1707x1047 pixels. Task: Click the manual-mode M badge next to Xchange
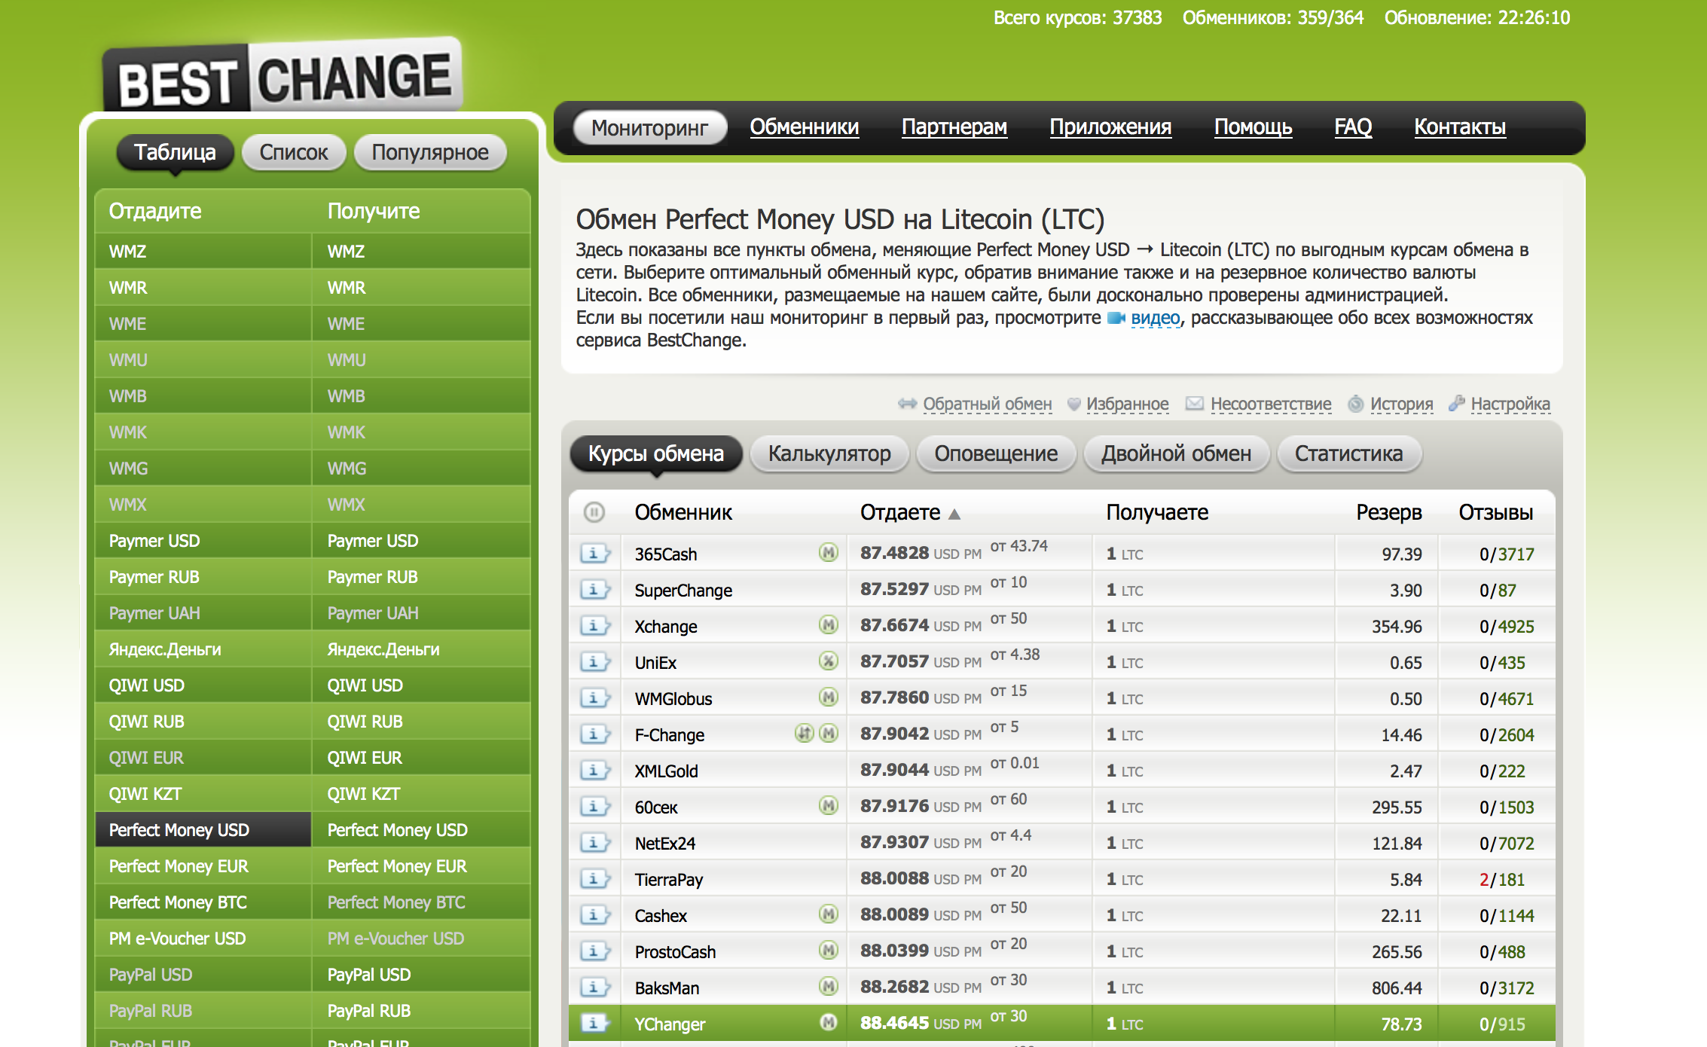828,625
